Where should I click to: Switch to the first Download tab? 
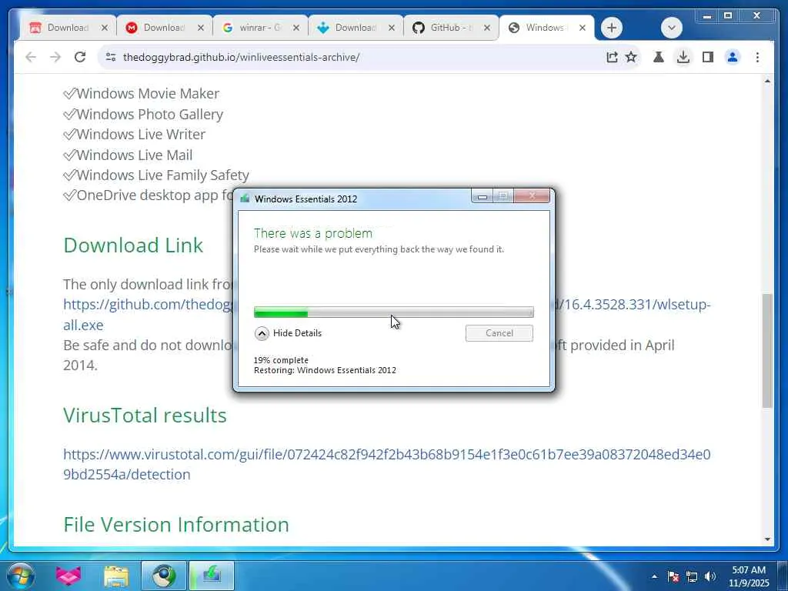(68, 28)
